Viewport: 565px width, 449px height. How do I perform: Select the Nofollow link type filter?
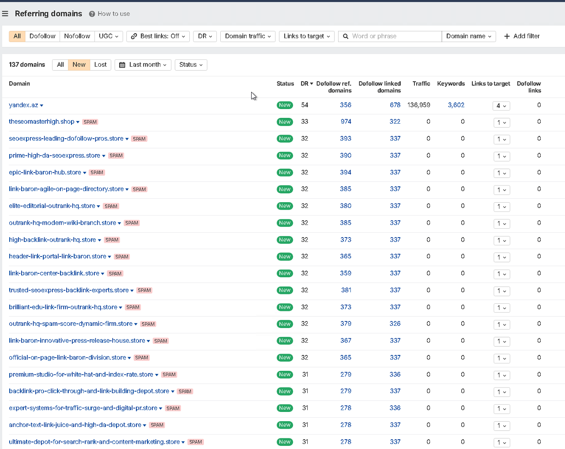tap(77, 36)
